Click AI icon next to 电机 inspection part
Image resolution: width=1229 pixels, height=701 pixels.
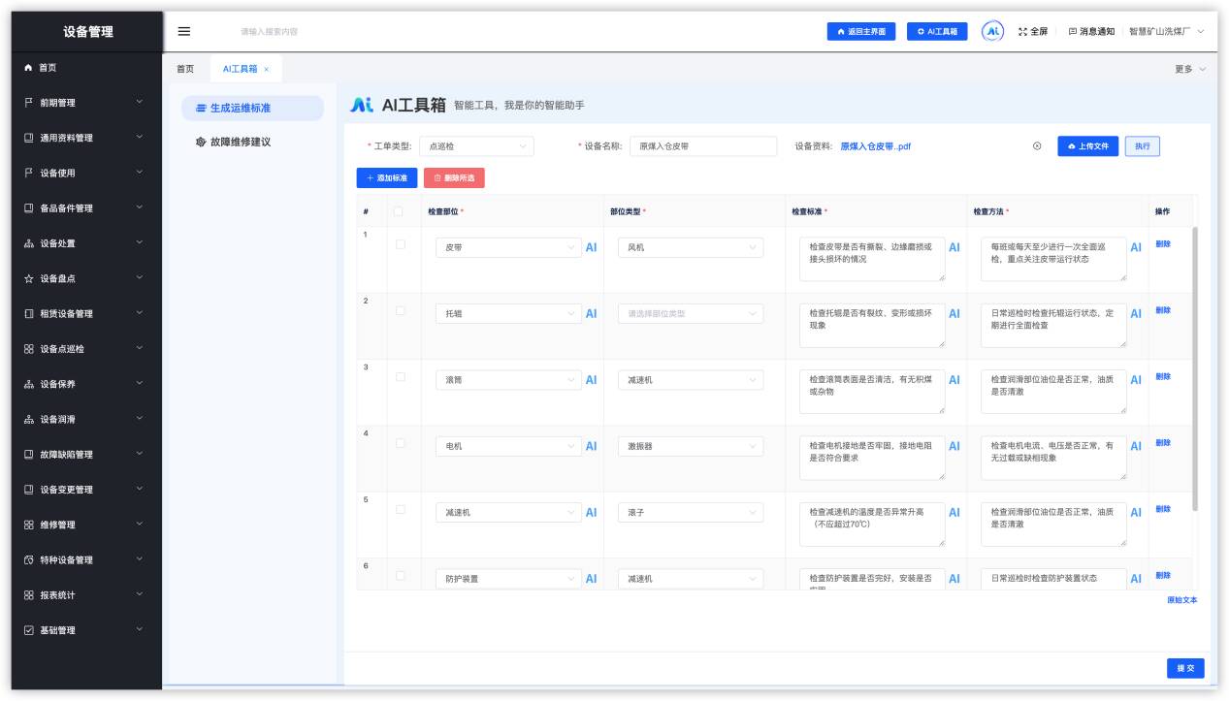[591, 446]
